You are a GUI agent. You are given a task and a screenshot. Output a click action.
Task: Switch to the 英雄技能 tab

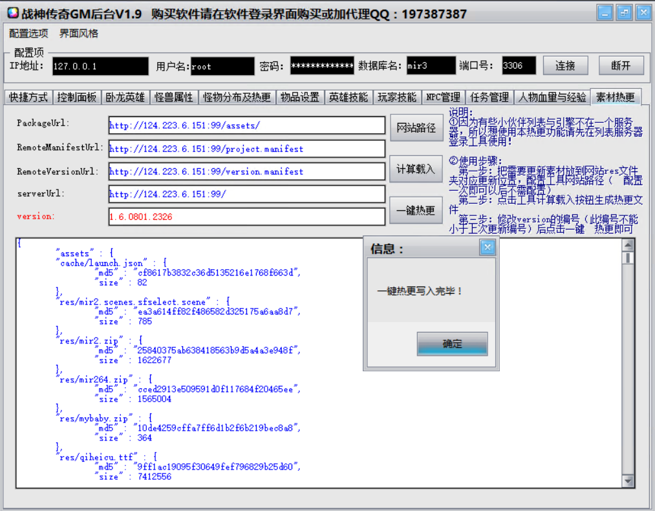click(349, 98)
